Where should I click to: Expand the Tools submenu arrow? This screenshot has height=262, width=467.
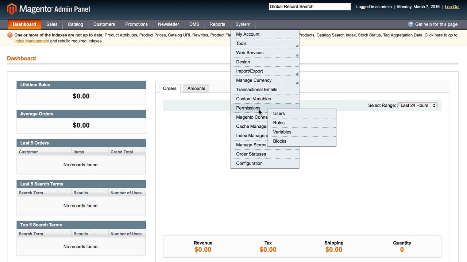click(297, 46)
